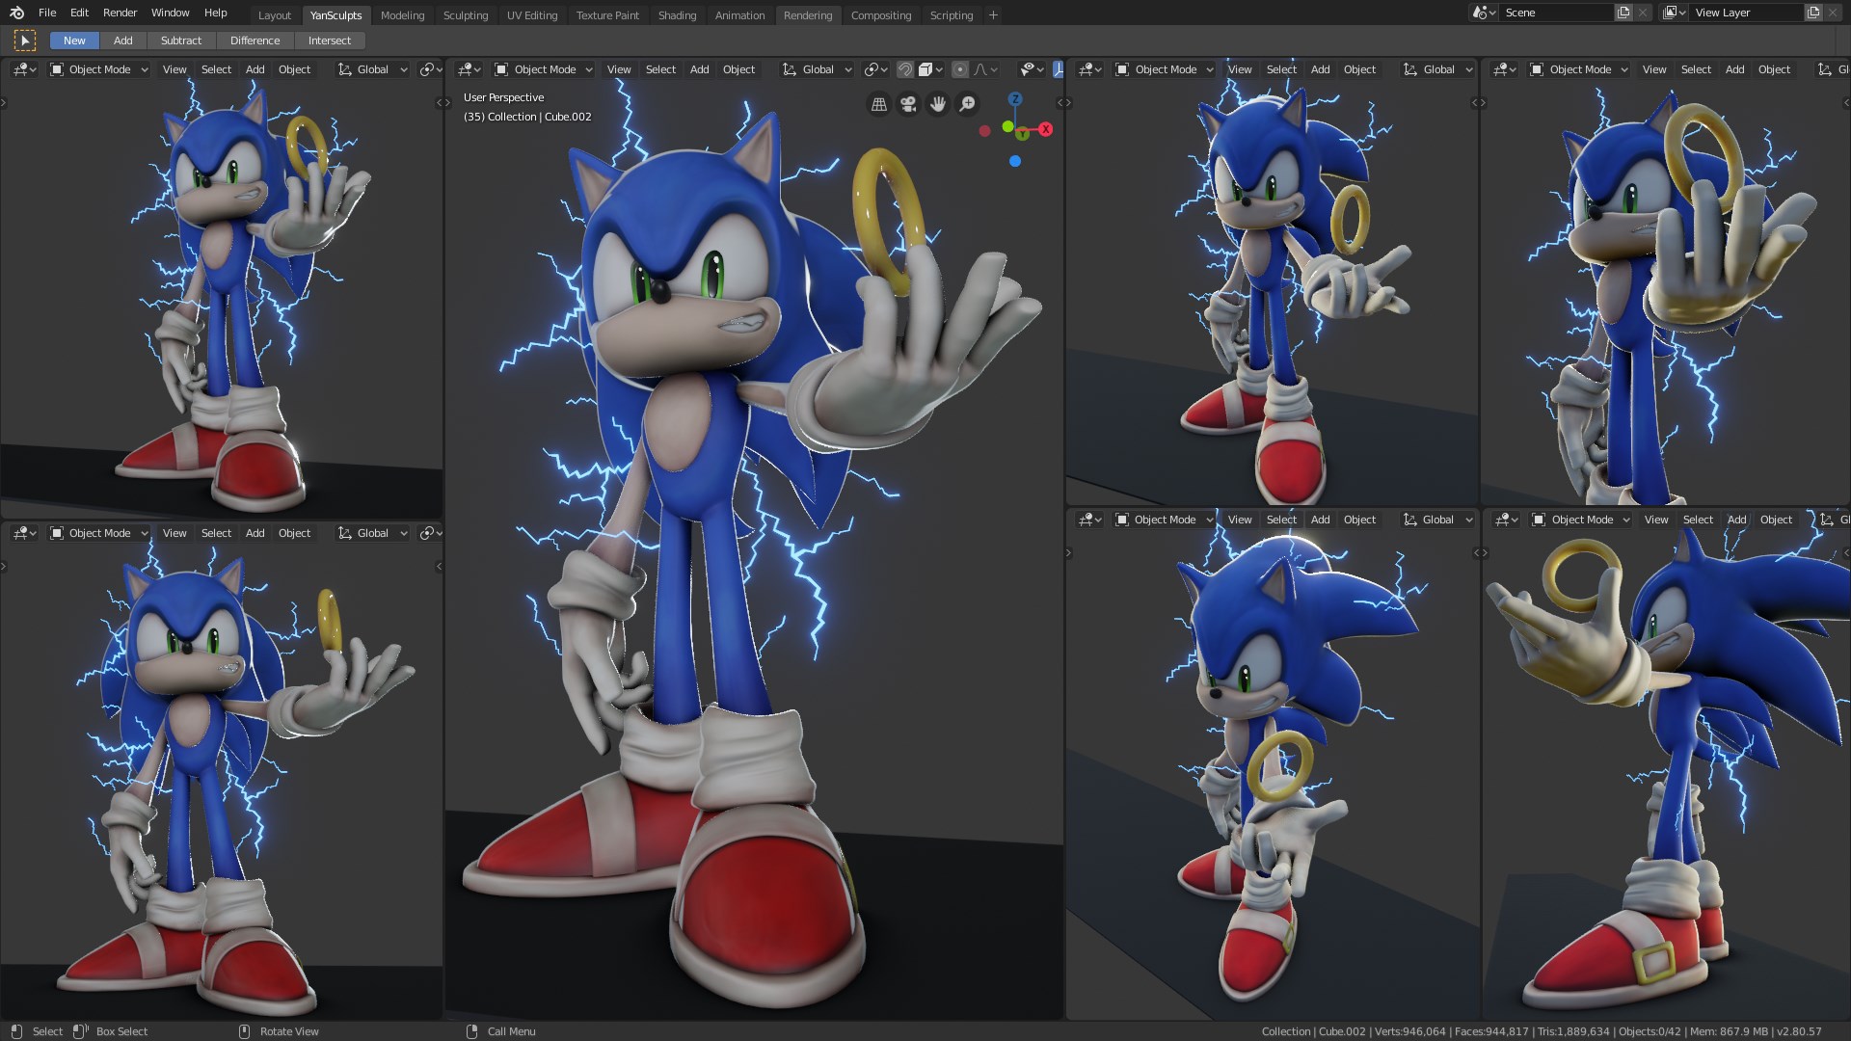The height and width of the screenshot is (1041, 1851).
Task: Open the Render menu
Action: 121,13
